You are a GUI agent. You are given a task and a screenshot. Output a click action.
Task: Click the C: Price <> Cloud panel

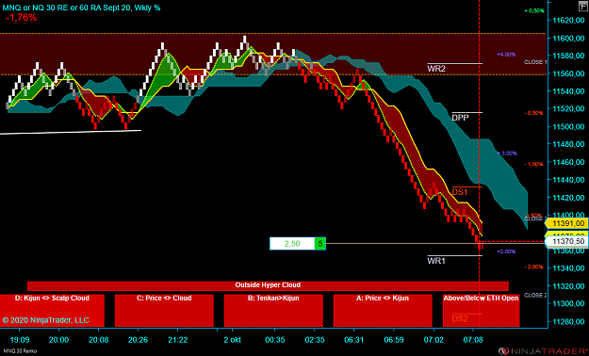[x=164, y=311]
